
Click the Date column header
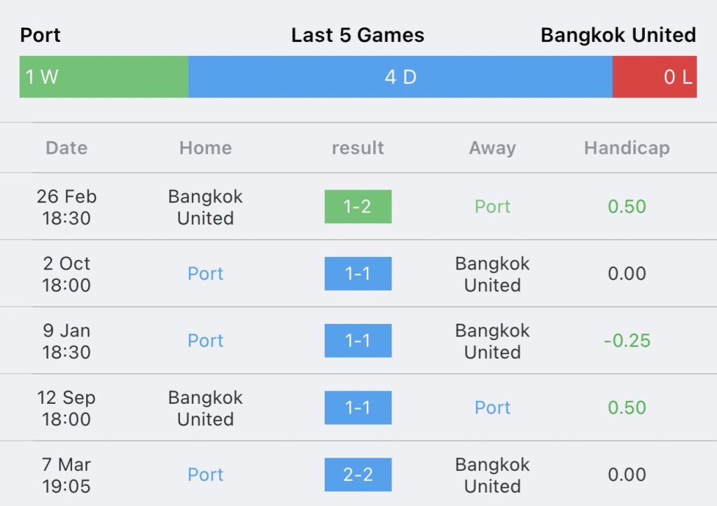pyautogui.click(x=67, y=148)
